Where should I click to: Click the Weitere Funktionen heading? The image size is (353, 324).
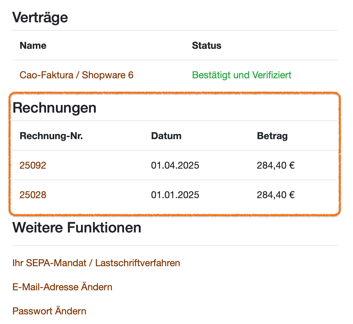click(77, 228)
